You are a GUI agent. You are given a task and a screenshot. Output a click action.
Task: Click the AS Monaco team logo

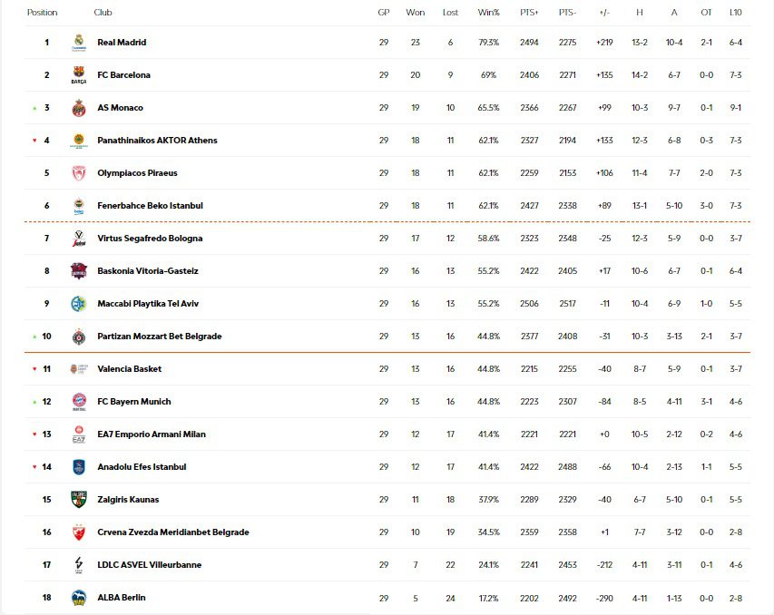tap(79, 108)
